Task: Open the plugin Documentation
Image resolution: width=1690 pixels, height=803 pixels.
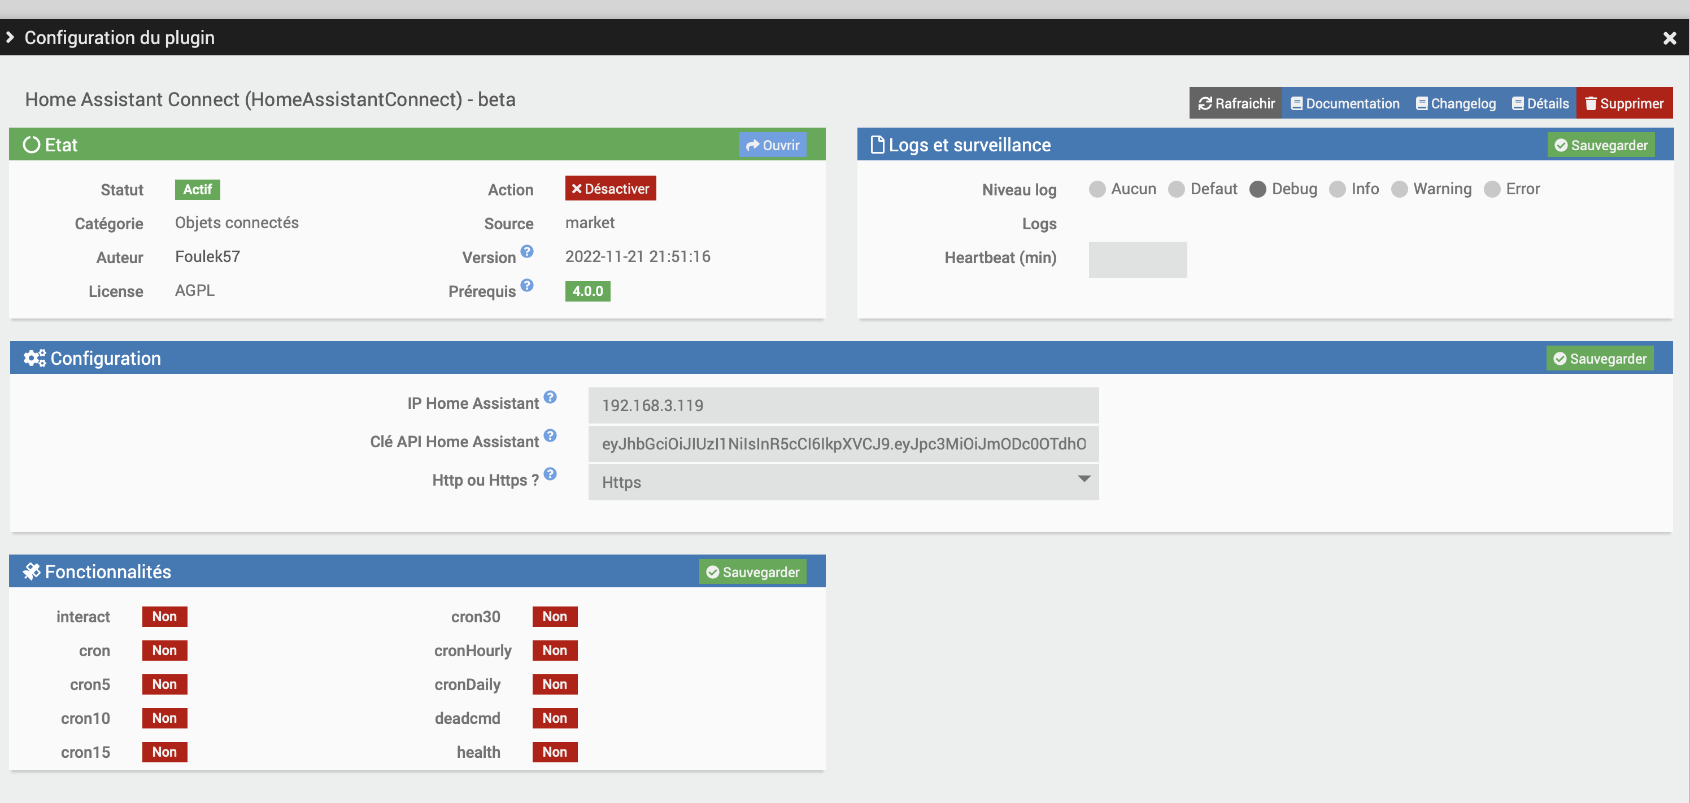Action: [x=1345, y=103]
